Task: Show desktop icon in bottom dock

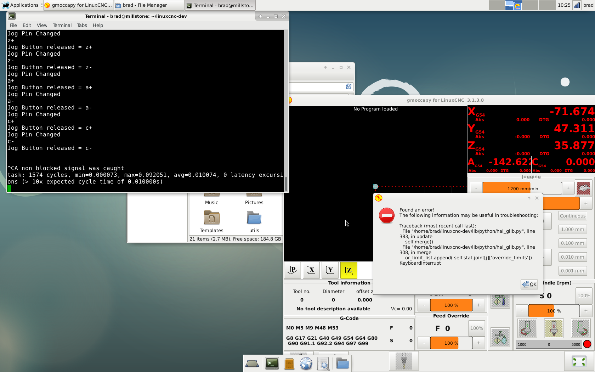Action: [x=252, y=363]
